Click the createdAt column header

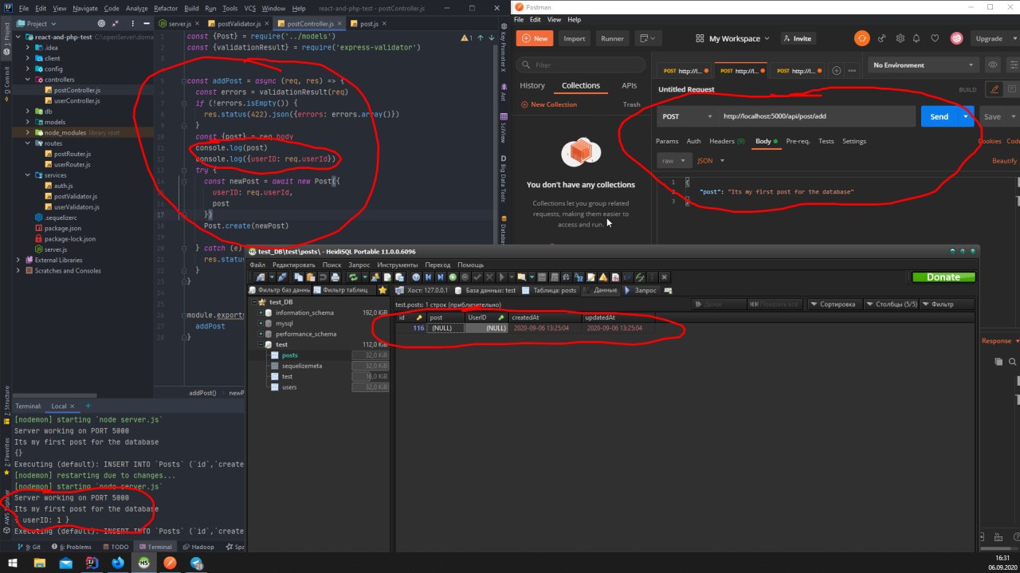click(544, 317)
